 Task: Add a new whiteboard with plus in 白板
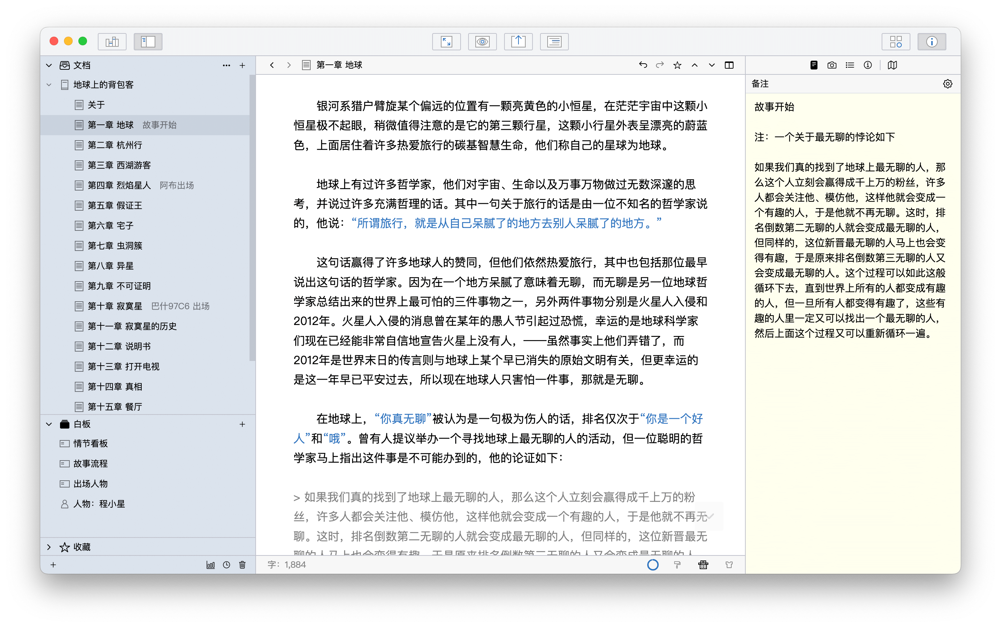click(242, 424)
